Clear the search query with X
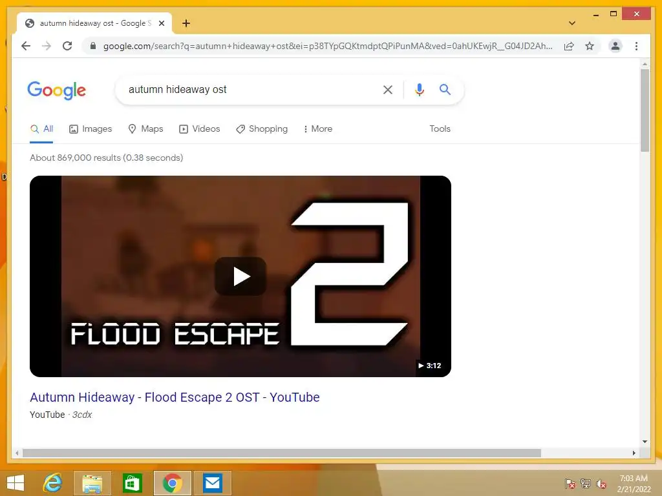This screenshot has height=496, width=662. [x=388, y=89]
